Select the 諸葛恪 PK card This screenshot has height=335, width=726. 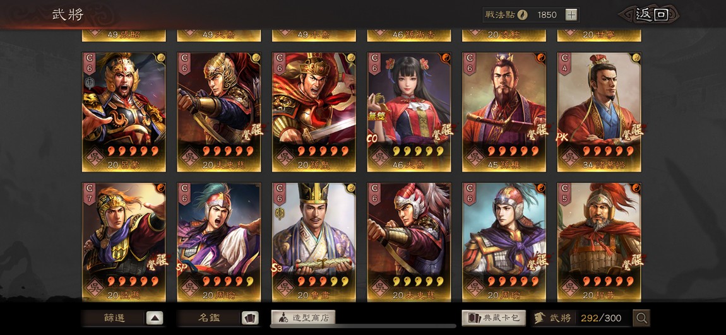(x=599, y=112)
